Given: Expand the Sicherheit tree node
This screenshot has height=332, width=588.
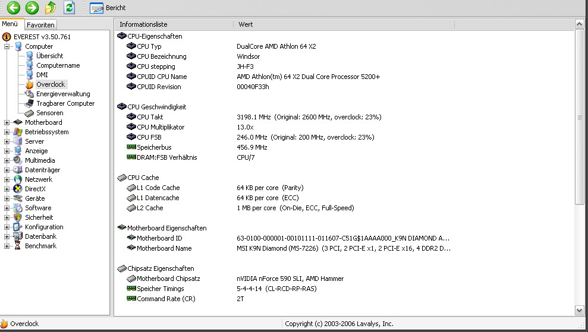Looking at the screenshot, I should (7, 217).
